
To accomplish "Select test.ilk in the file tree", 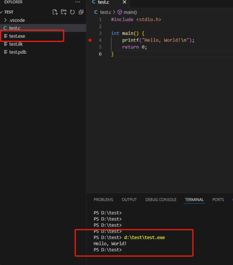I will click(16, 44).
